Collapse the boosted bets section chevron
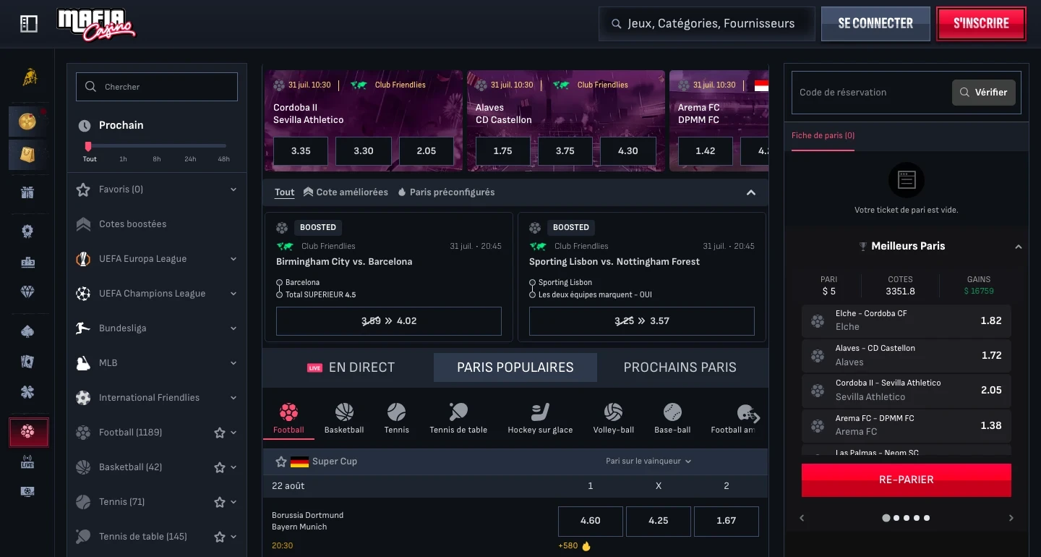The width and height of the screenshot is (1041, 557). coord(751,192)
